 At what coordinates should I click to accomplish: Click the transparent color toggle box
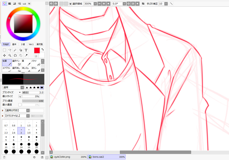(36, 56)
